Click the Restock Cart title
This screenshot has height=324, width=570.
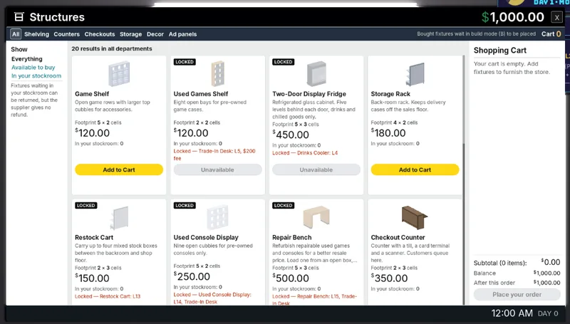point(94,237)
